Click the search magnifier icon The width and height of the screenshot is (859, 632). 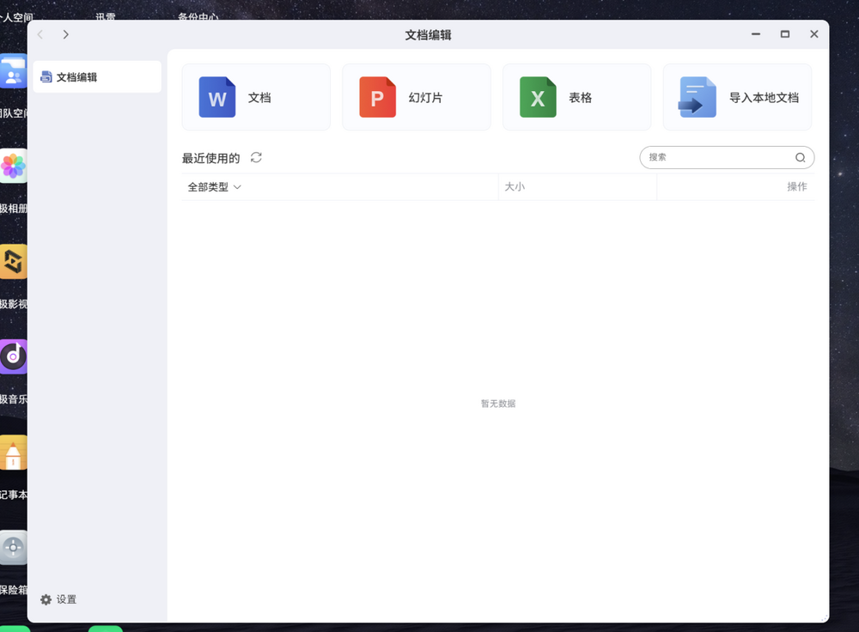click(x=800, y=157)
